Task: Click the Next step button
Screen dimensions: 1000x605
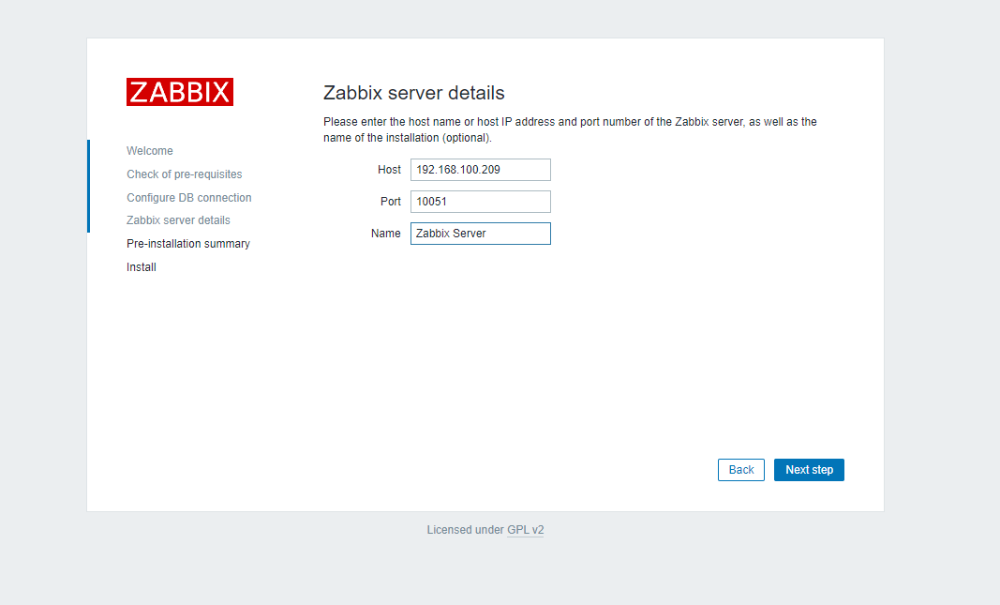Action: 809,470
